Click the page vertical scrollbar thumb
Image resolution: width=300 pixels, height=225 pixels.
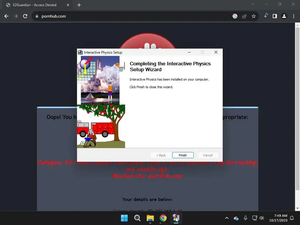click(297, 109)
